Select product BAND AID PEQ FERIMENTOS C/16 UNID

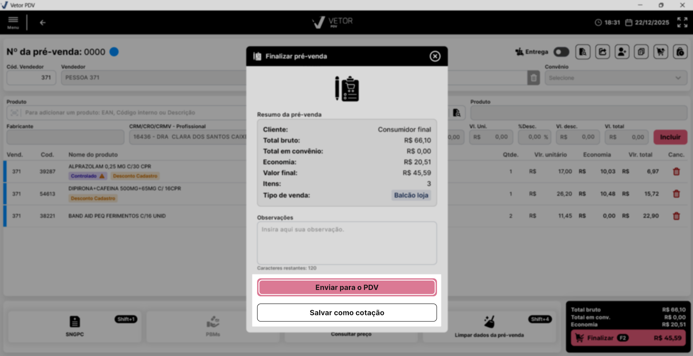tap(117, 216)
